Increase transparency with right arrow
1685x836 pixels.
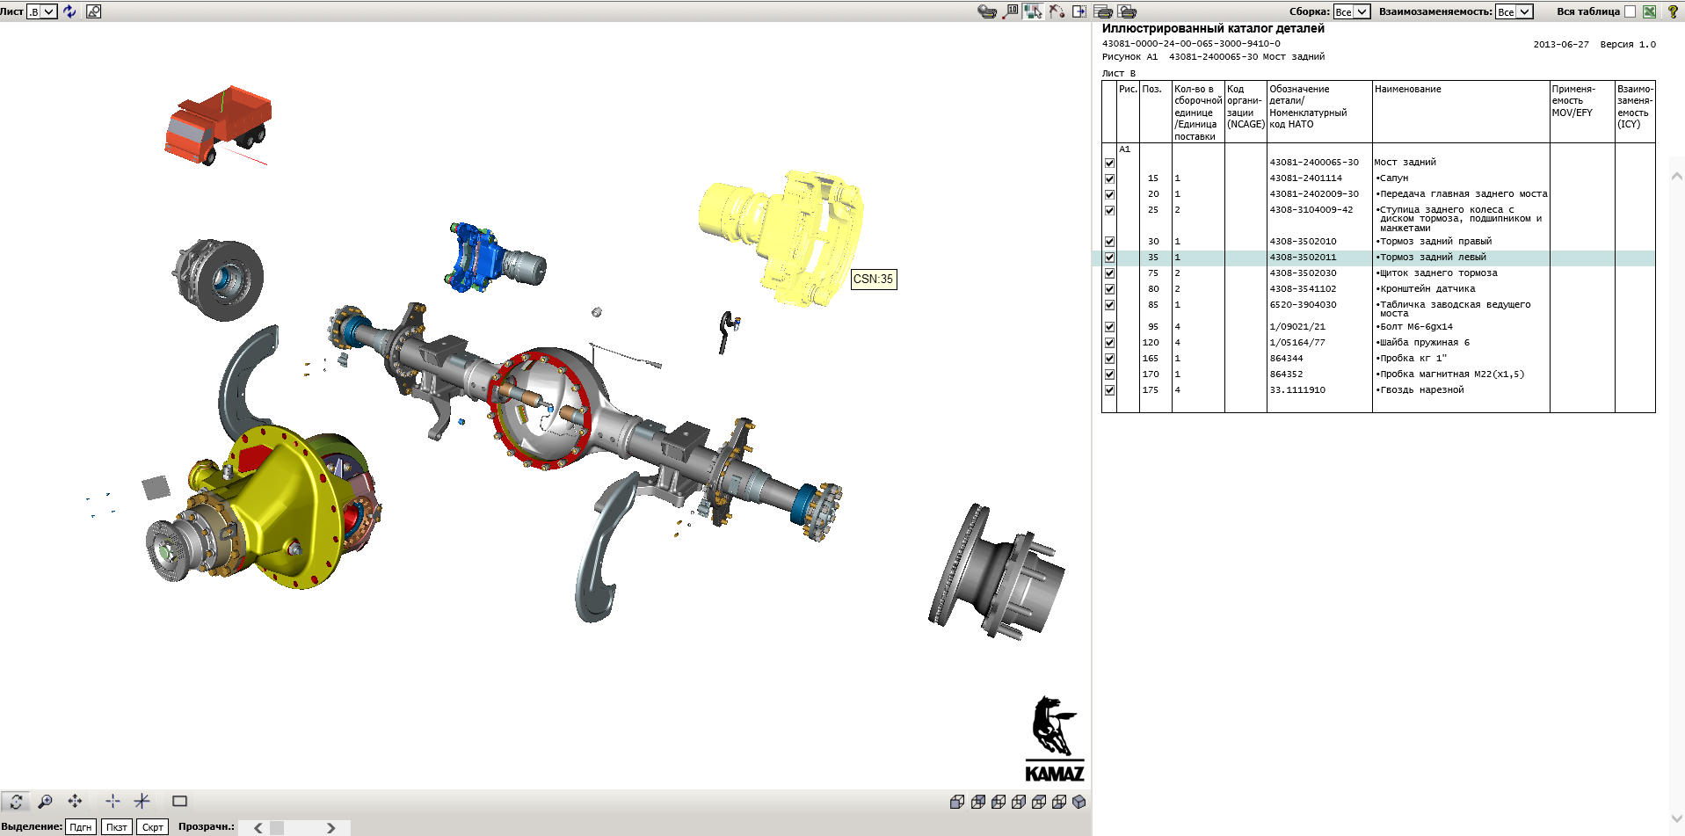(x=330, y=827)
